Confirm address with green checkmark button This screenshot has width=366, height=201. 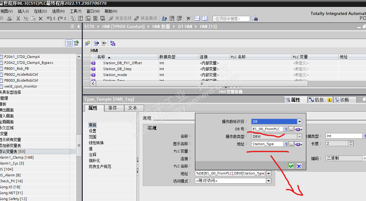click(291, 166)
